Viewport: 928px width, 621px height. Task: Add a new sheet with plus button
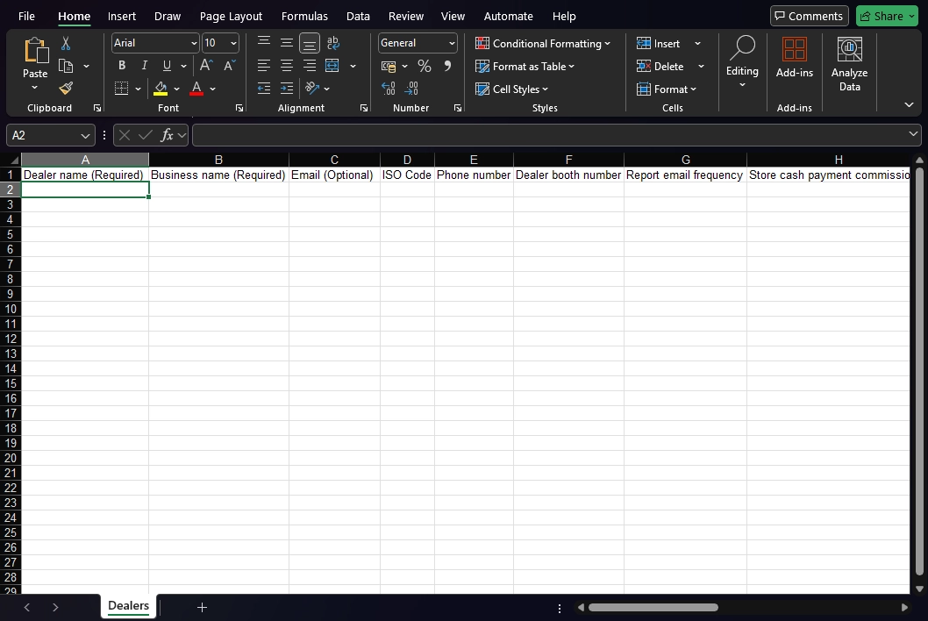202,607
